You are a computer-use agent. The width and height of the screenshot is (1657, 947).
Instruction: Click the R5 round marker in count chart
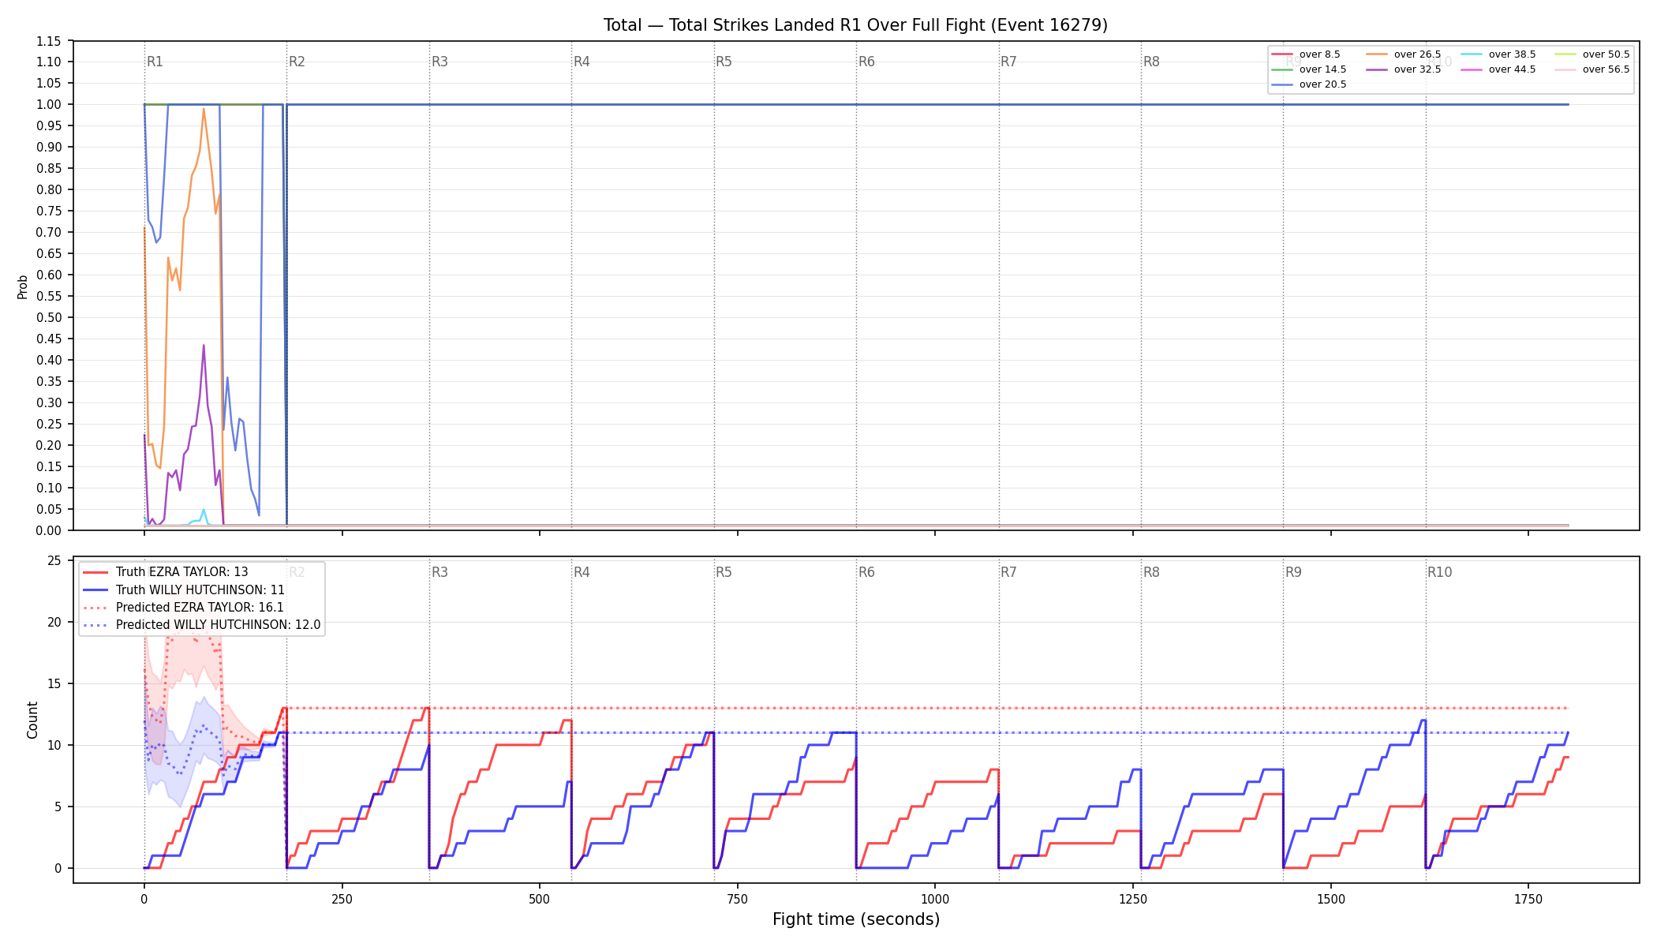click(x=724, y=572)
